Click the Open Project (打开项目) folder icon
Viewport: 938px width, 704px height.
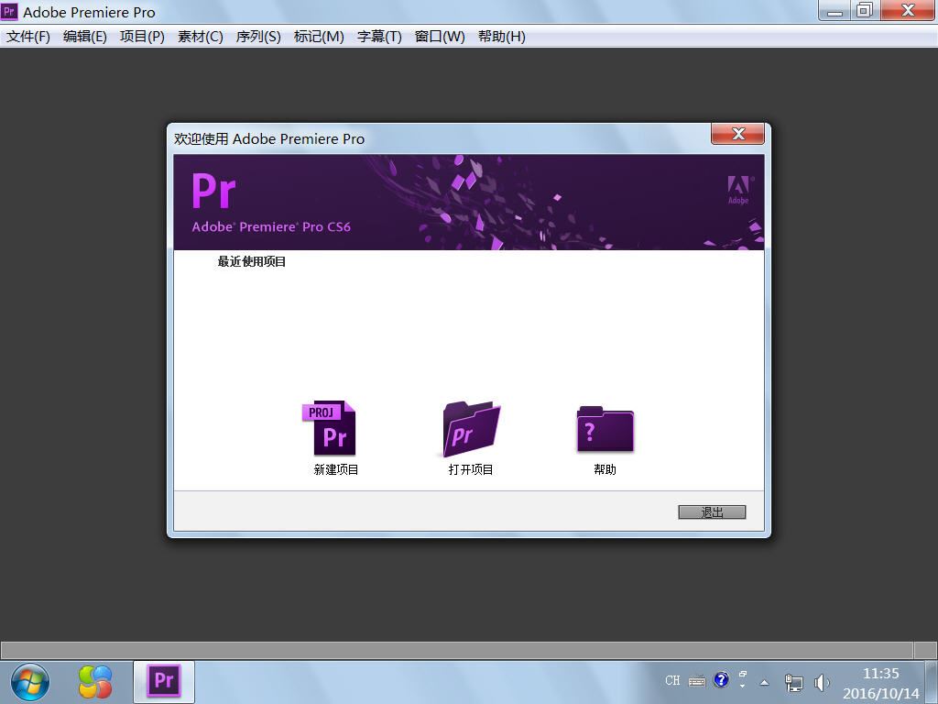[x=471, y=429]
